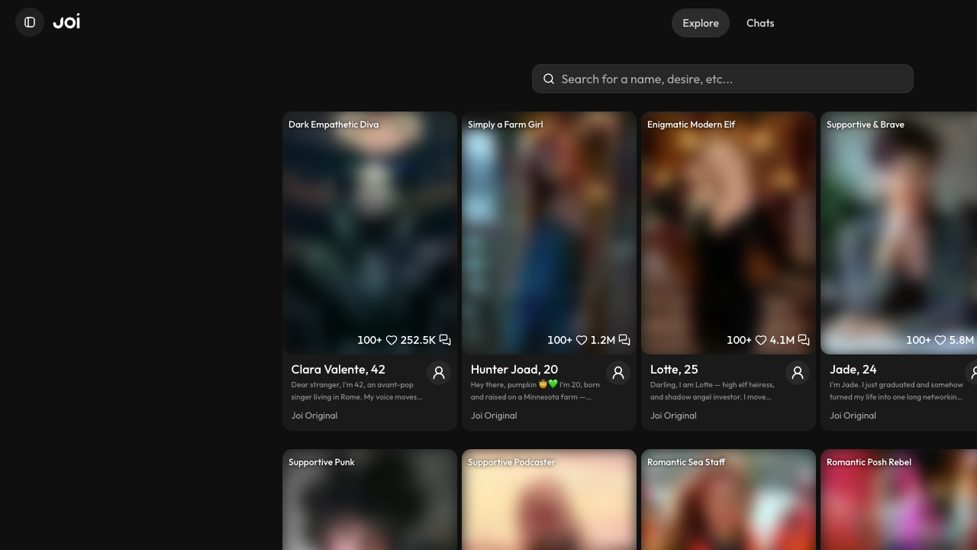Select the name "Lotte, 25"
The width and height of the screenshot is (977, 550).
[x=674, y=370]
